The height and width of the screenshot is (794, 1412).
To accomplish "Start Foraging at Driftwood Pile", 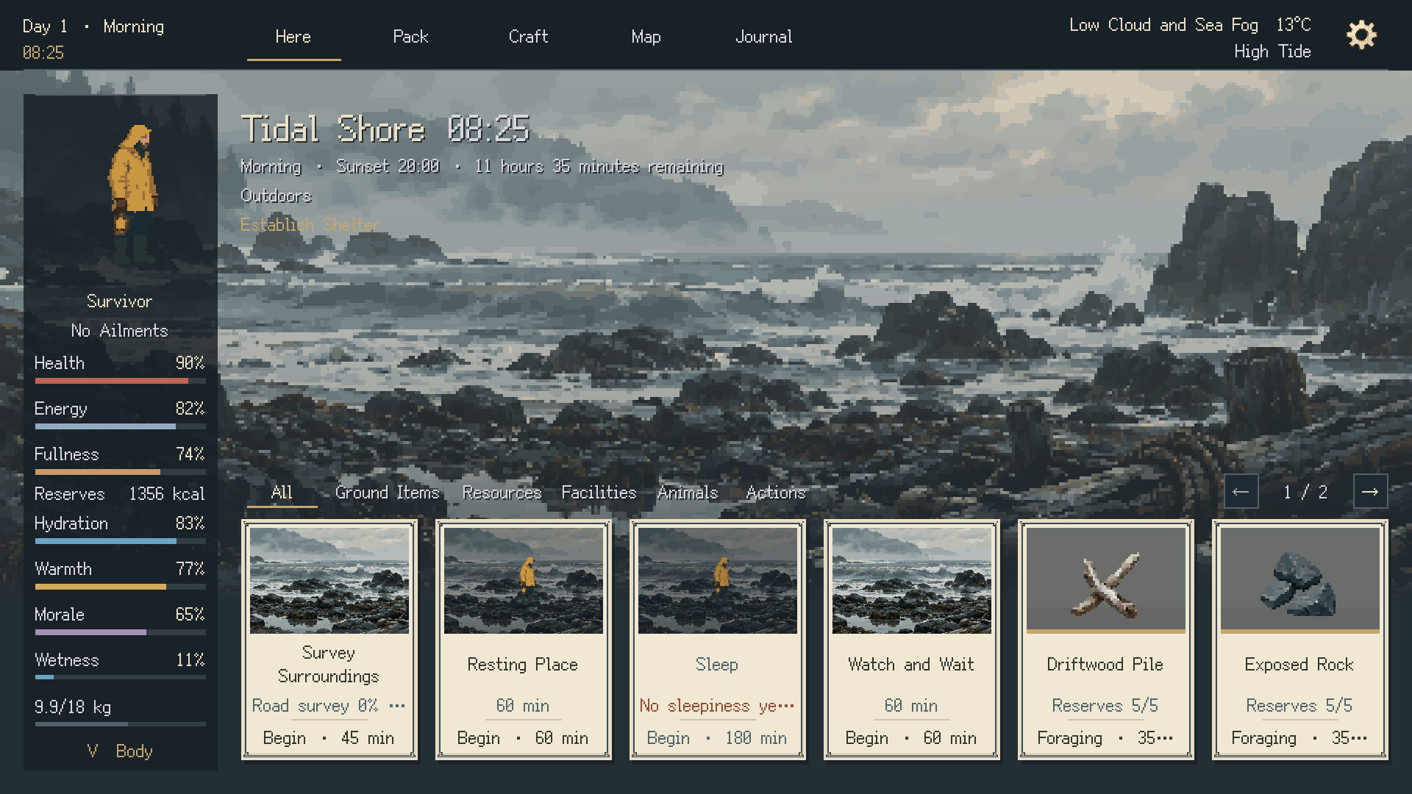I will pos(1105,738).
